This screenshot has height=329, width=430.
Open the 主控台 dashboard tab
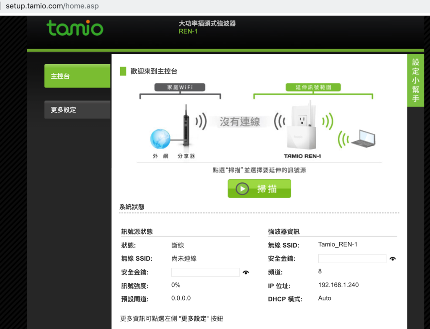(77, 76)
